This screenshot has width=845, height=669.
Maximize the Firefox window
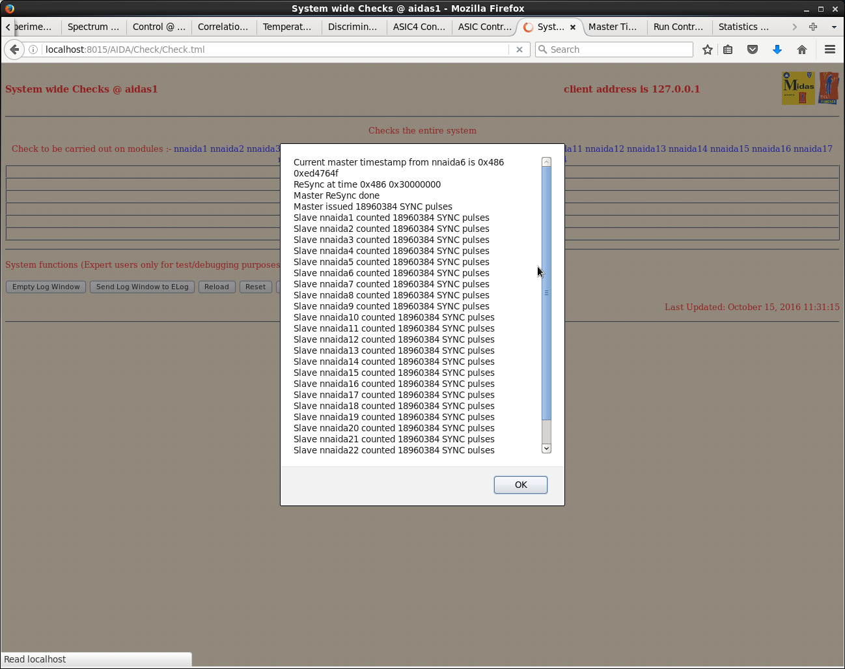pos(821,9)
